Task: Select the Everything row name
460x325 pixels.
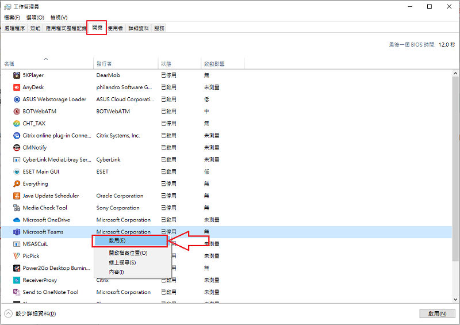Action: (35, 184)
